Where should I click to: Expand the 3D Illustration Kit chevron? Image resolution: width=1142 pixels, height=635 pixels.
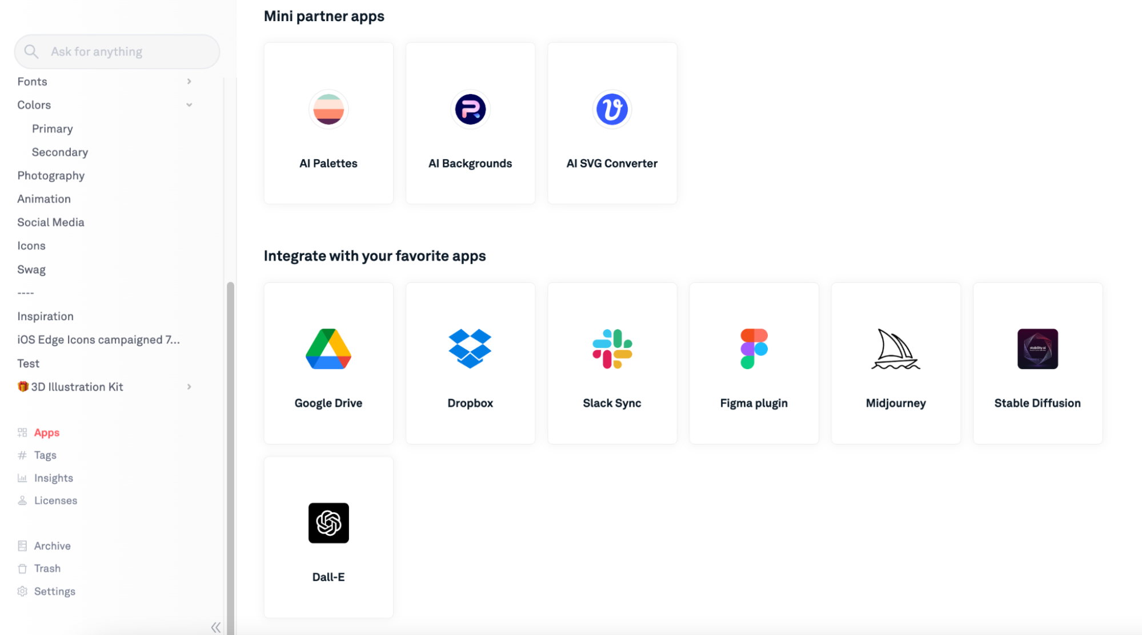click(x=189, y=387)
